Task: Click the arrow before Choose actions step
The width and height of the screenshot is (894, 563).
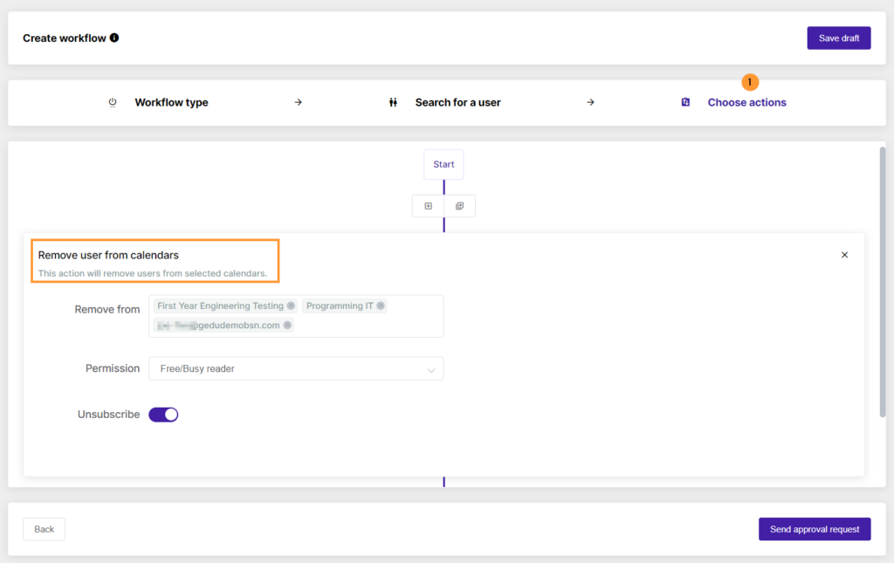Action: pos(591,102)
